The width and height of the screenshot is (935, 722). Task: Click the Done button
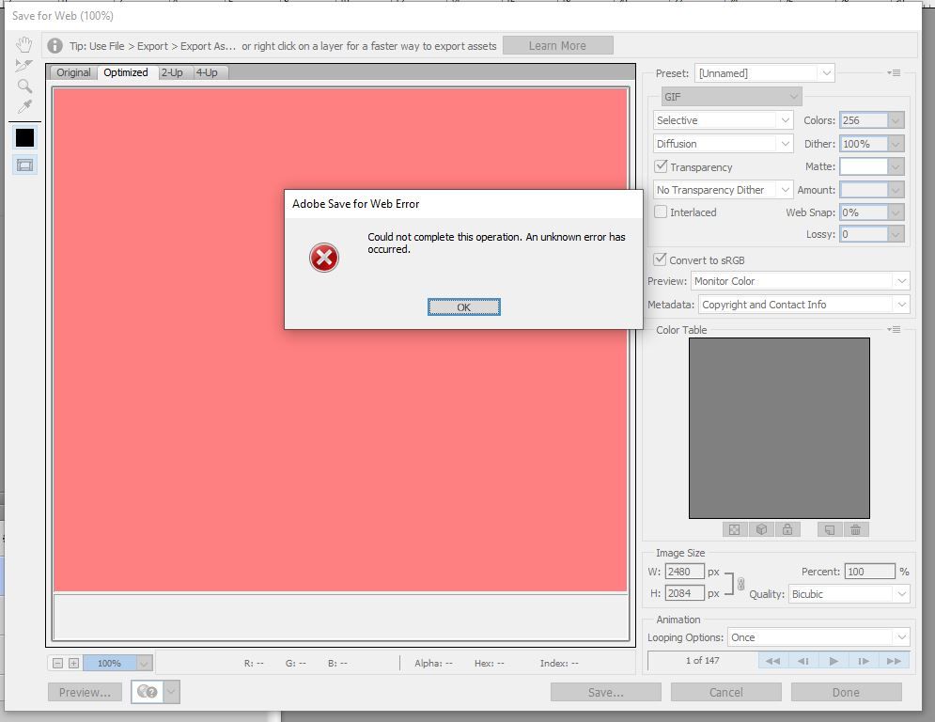point(846,692)
